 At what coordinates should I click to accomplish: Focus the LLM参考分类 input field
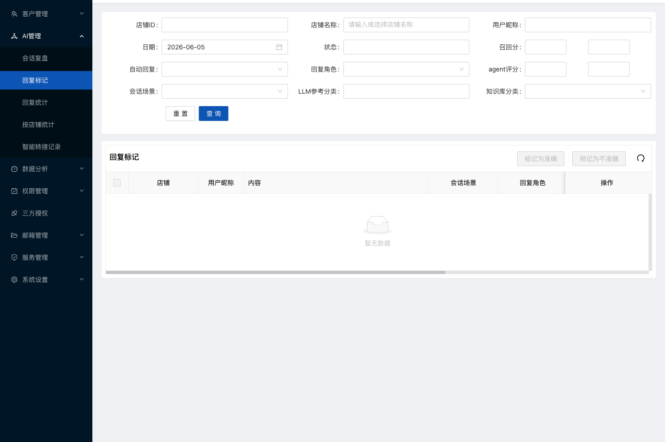pyautogui.click(x=406, y=91)
